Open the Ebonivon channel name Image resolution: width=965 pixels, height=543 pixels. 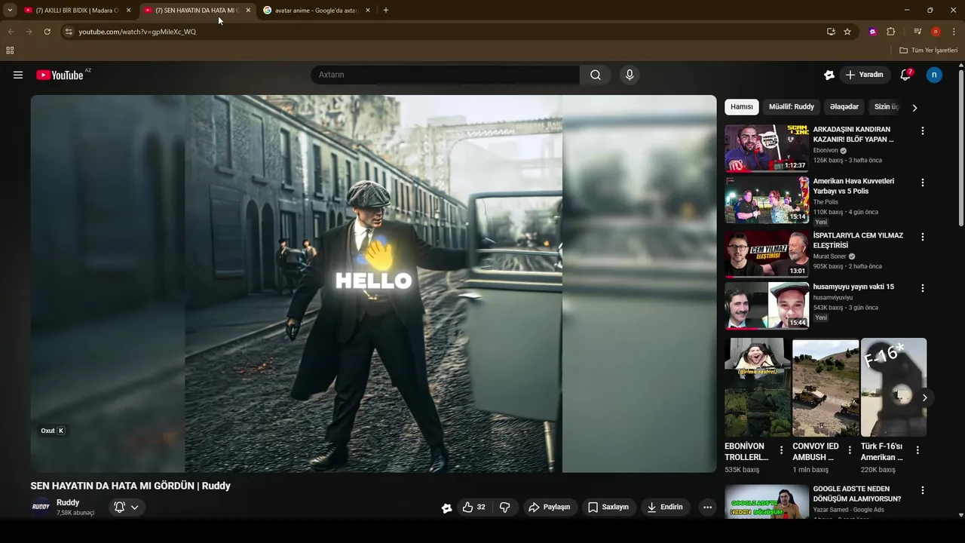pos(826,150)
